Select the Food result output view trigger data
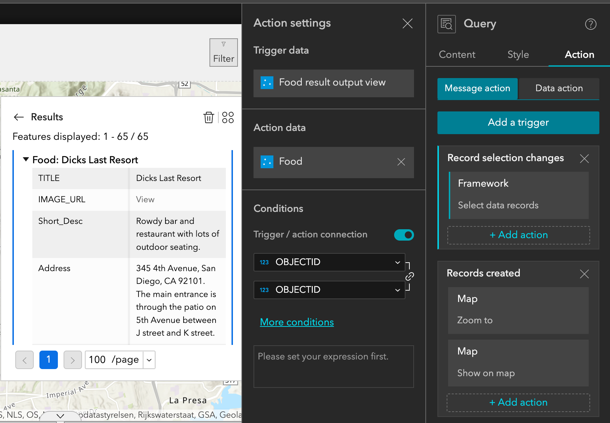The image size is (610, 423). point(333,83)
